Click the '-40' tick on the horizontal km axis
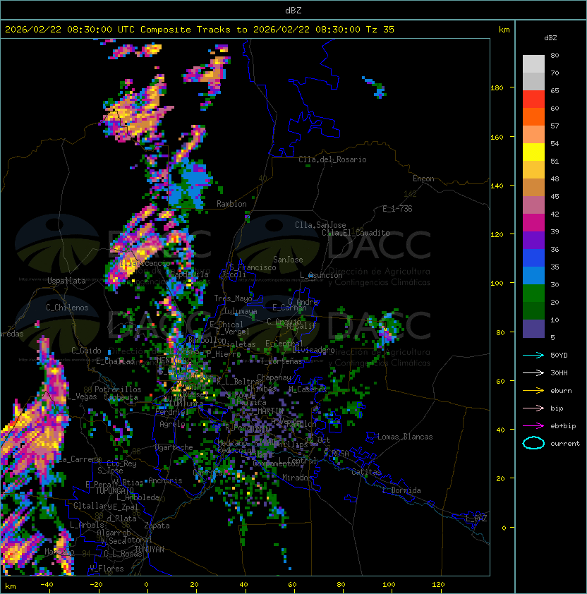 pyautogui.click(x=47, y=585)
